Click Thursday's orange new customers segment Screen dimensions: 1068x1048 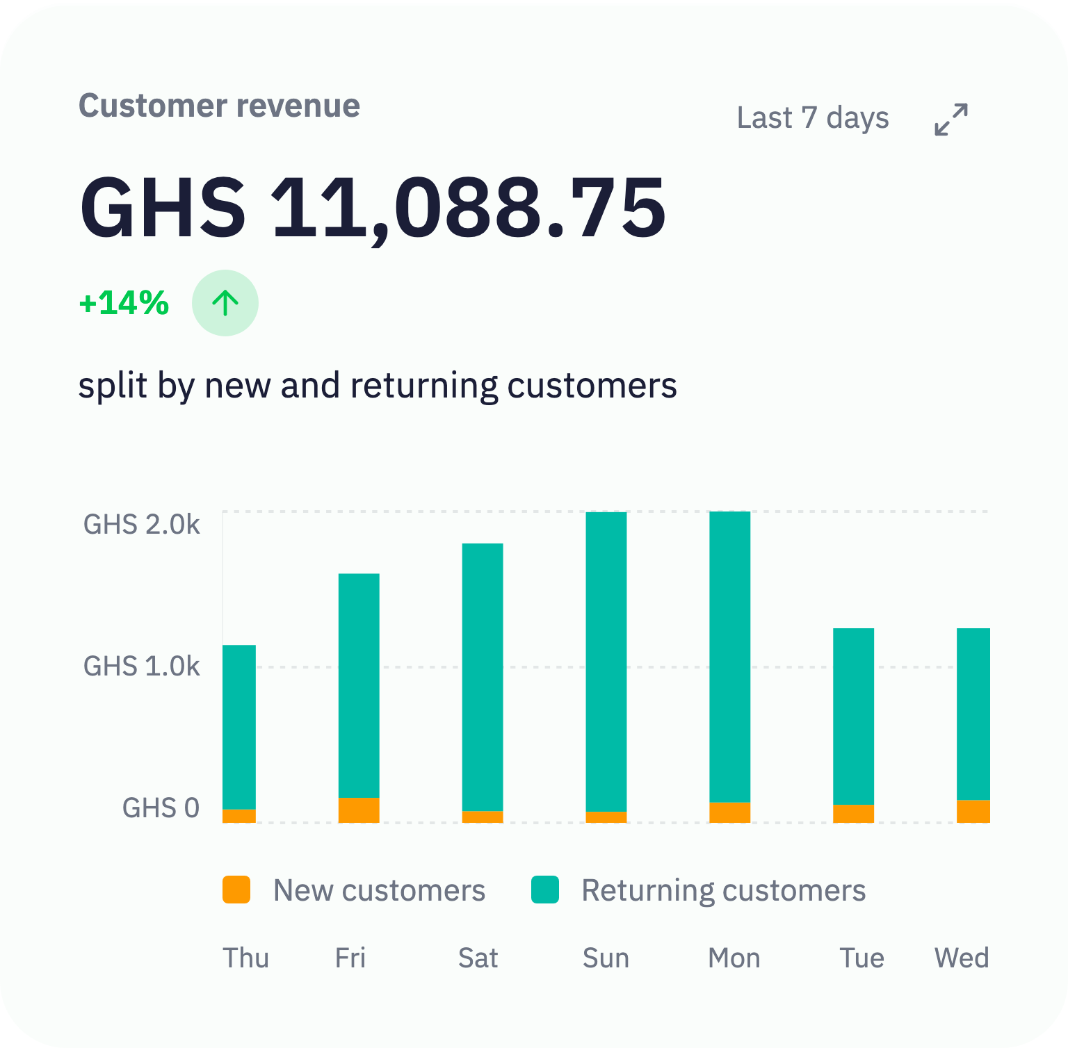pos(239,816)
